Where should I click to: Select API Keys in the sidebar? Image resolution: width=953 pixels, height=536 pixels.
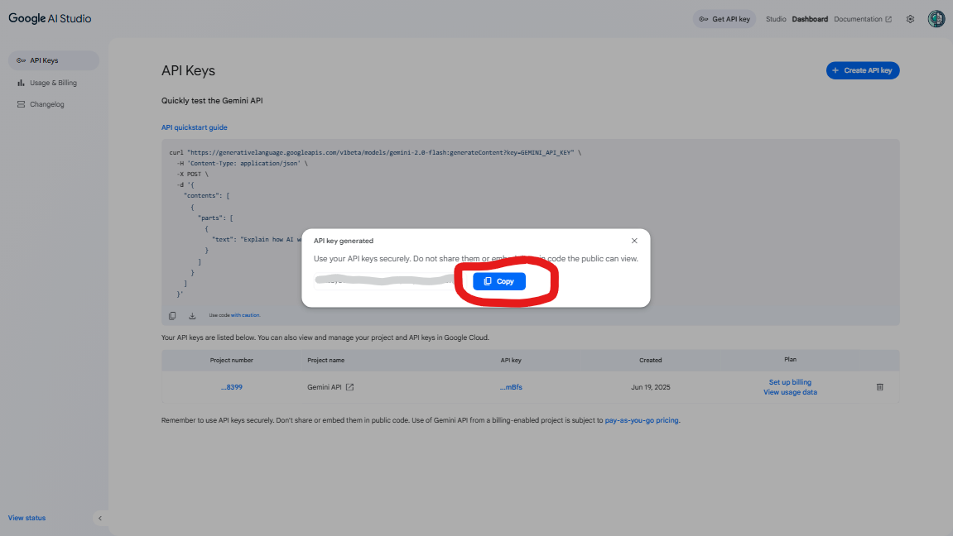click(54, 60)
